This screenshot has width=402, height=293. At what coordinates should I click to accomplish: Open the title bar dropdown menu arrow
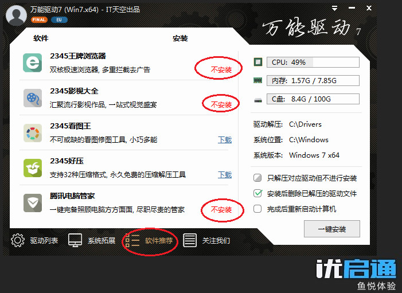tap(334, 8)
